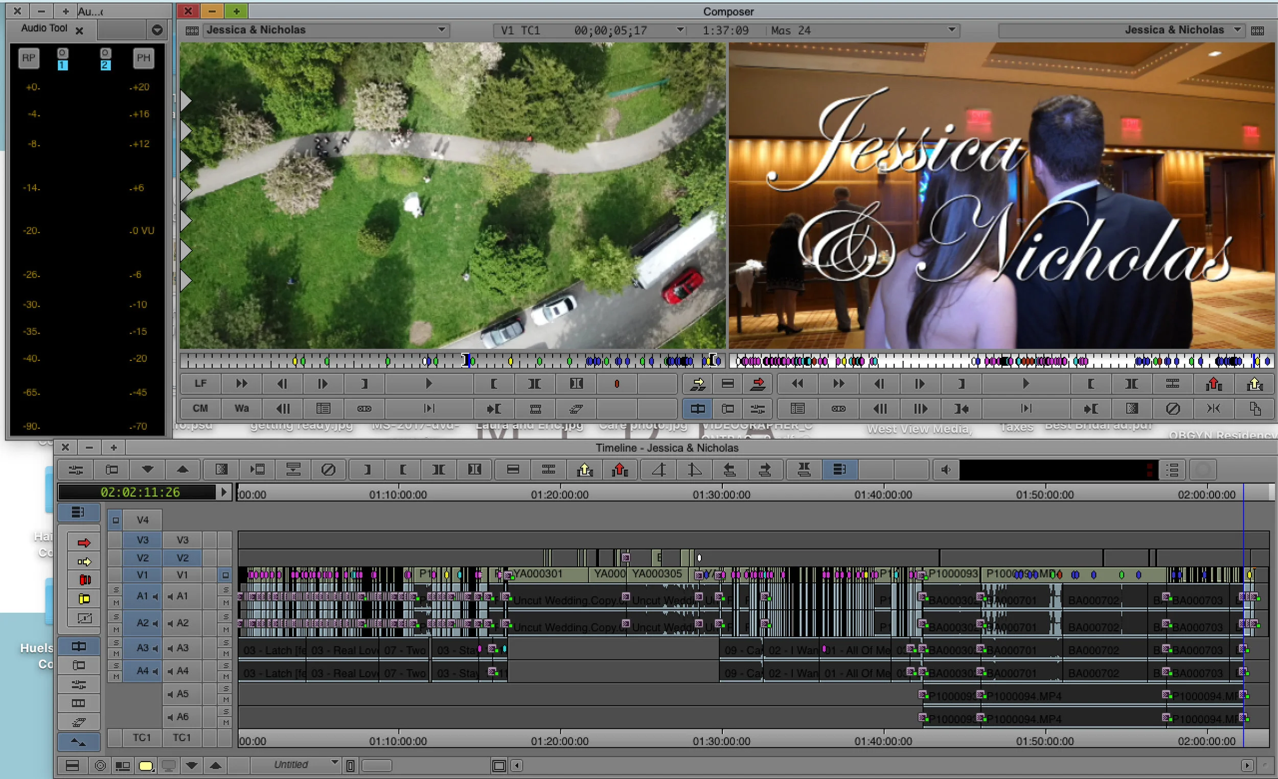The image size is (1278, 779).
Task: Open the V1 TC1 timecode display dropdown
Action: coord(680,30)
